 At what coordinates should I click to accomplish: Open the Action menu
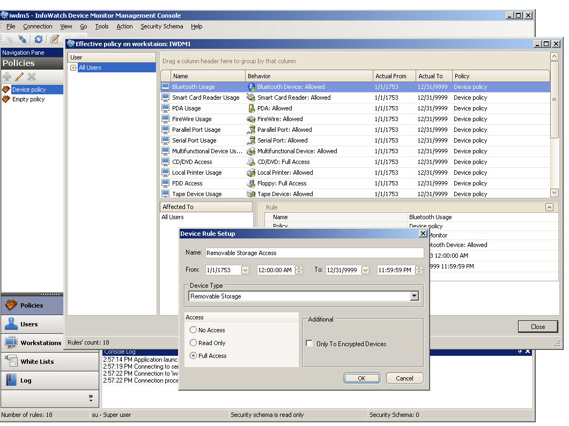click(x=124, y=26)
